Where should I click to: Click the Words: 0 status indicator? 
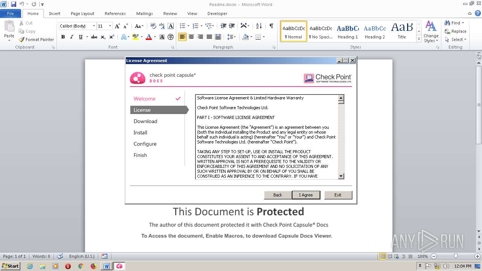[x=41, y=256]
